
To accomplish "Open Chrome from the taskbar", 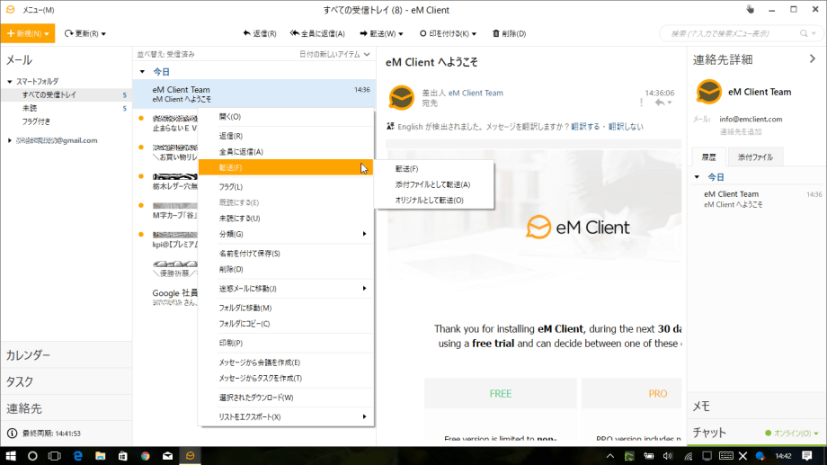I will [x=145, y=455].
